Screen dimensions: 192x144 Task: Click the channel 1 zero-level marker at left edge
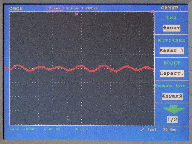coord(6,68)
